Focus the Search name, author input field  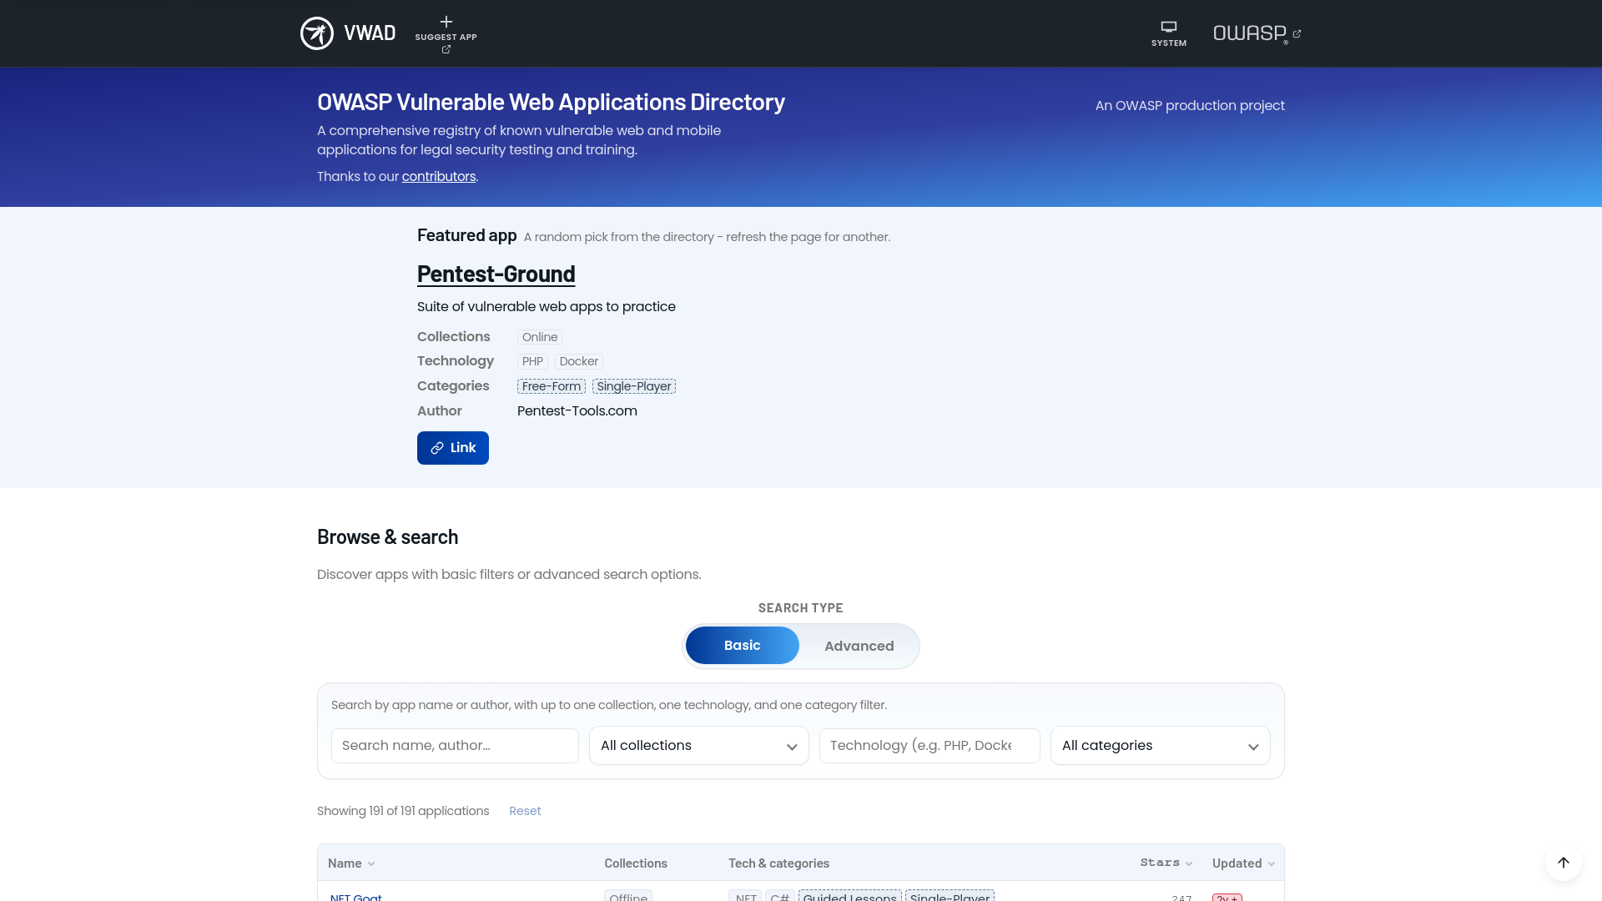point(455,745)
